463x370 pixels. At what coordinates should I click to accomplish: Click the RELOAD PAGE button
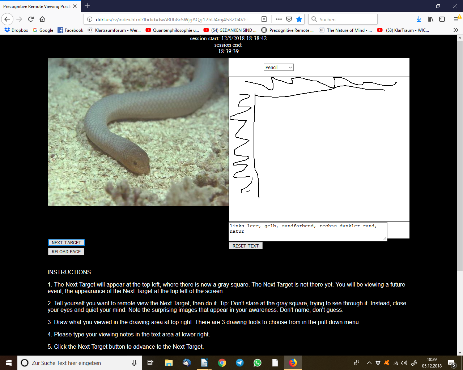coord(66,251)
